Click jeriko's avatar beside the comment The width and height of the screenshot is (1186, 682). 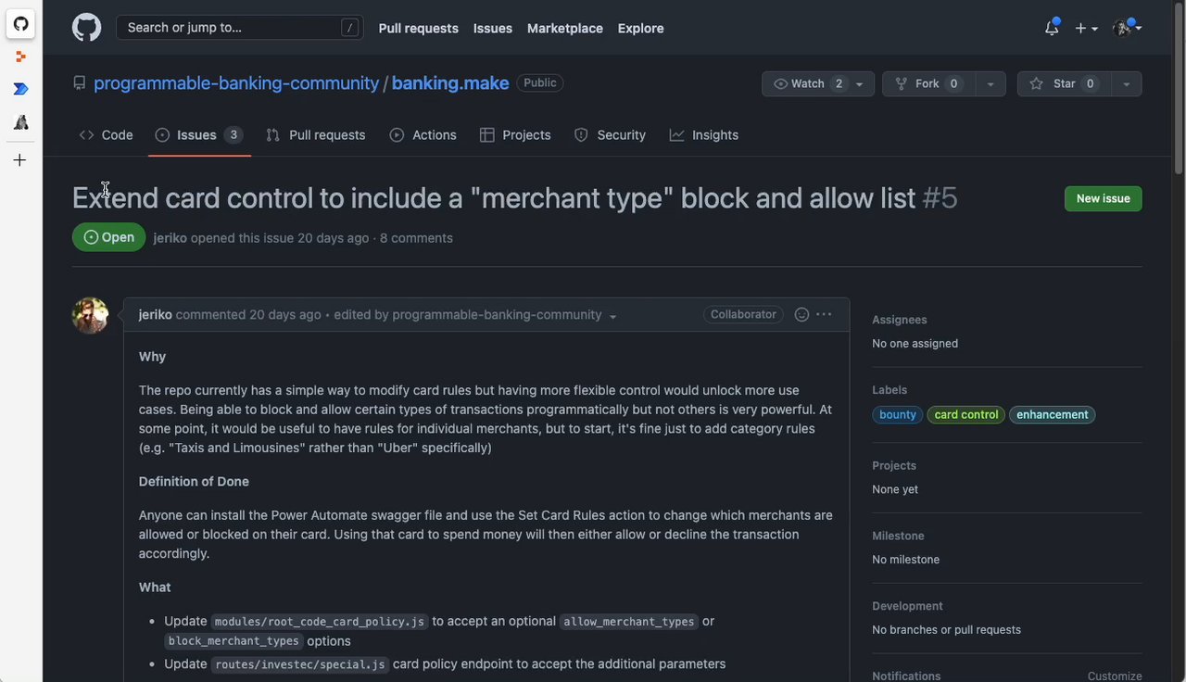tap(90, 316)
